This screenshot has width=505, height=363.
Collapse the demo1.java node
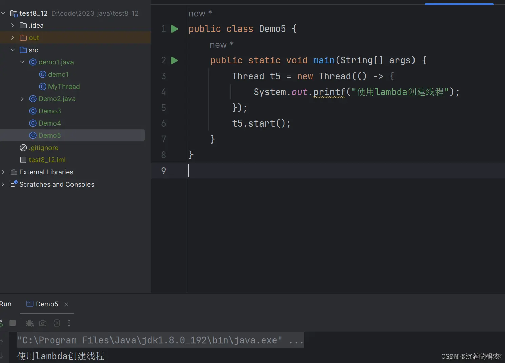(22, 62)
